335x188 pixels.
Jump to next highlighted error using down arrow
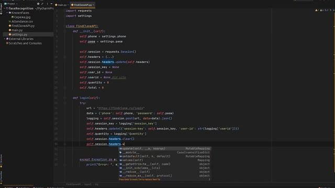pyautogui.click(x=333, y=10)
